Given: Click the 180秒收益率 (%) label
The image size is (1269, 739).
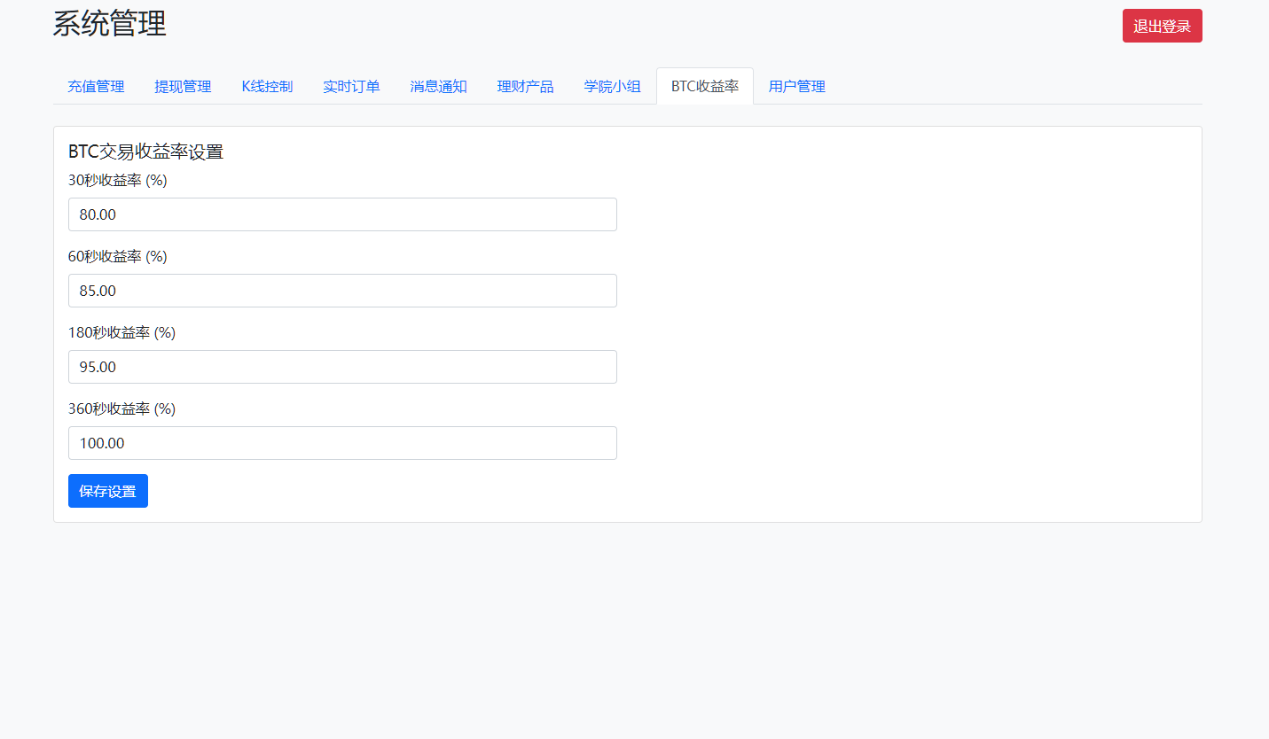Looking at the screenshot, I should click(121, 332).
